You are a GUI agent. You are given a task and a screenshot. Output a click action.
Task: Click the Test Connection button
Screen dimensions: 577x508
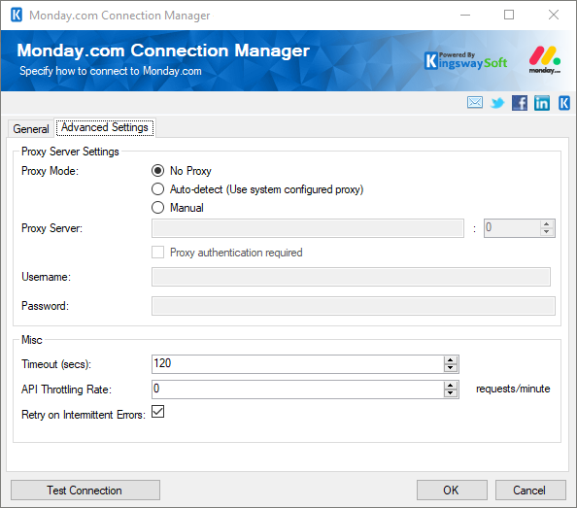coord(85,490)
